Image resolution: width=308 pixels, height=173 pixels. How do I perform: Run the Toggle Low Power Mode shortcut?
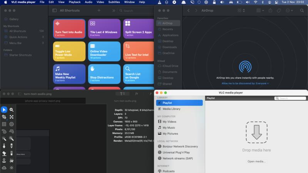(69, 52)
